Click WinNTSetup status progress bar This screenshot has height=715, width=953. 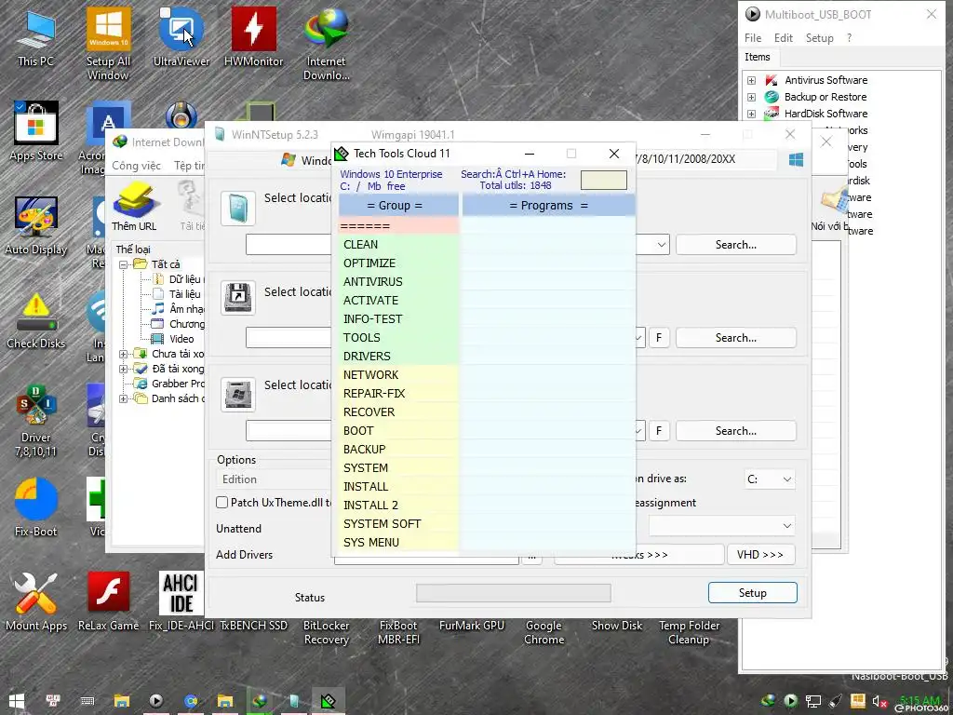click(514, 593)
